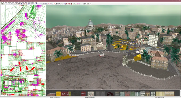Screen dimensions: 181x98
Task: Click the black up-triangle toolbar icon
Action: (90, 4)
